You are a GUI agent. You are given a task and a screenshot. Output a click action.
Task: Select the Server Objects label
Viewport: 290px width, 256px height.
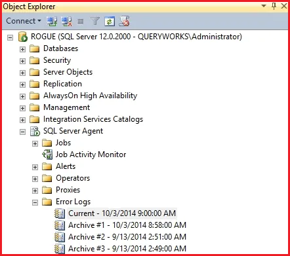click(x=68, y=72)
